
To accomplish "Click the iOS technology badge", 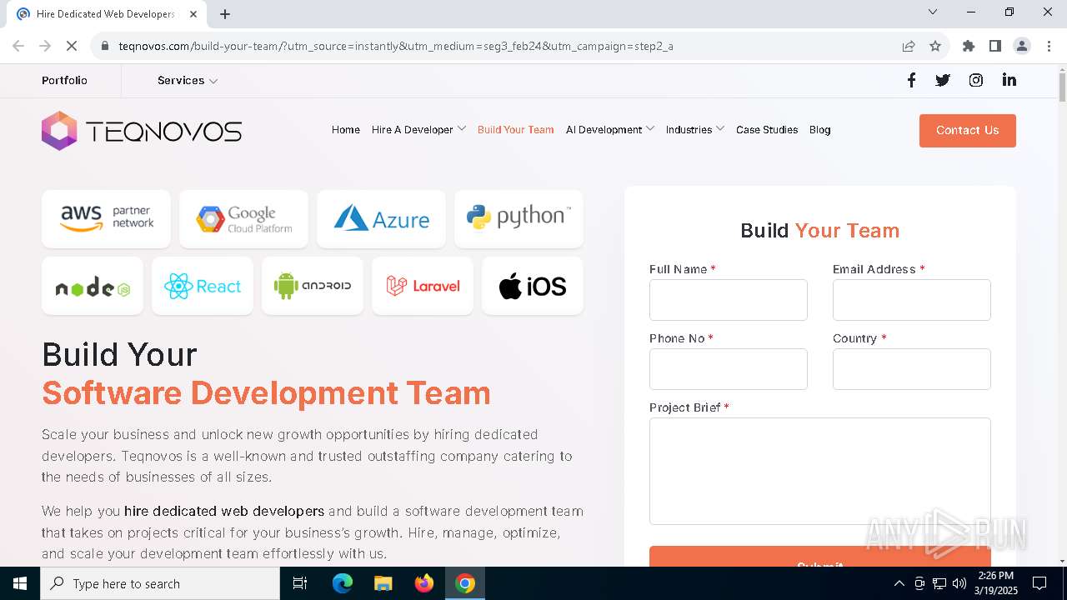I will (x=533, y=286).
